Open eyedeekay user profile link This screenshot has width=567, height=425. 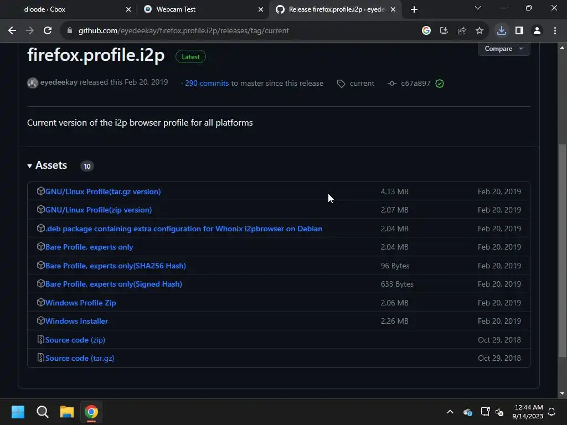point(59,82)
